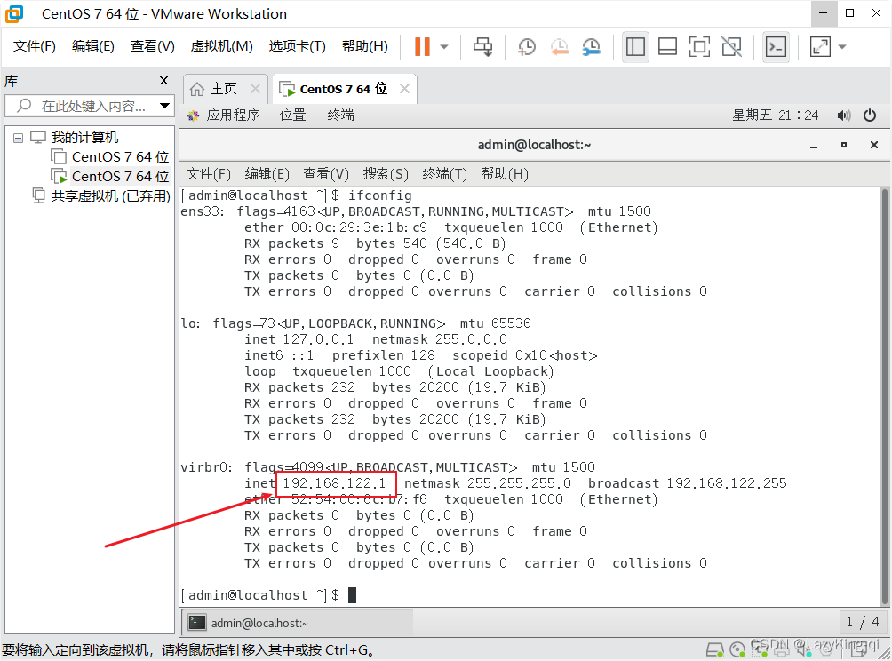Open the terminal 帮助(H) menu
Image resolution: width=892 pixels, height=661 pixels.
[505, 173]
